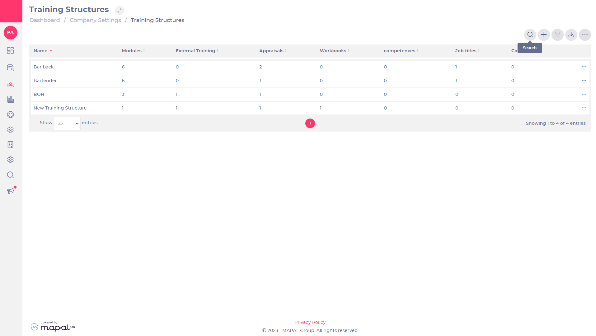Click Workbooks value 1 for New Training Structure
This screenshot has width=596, height=336.
pyautogui.click(x=321, y=108)
